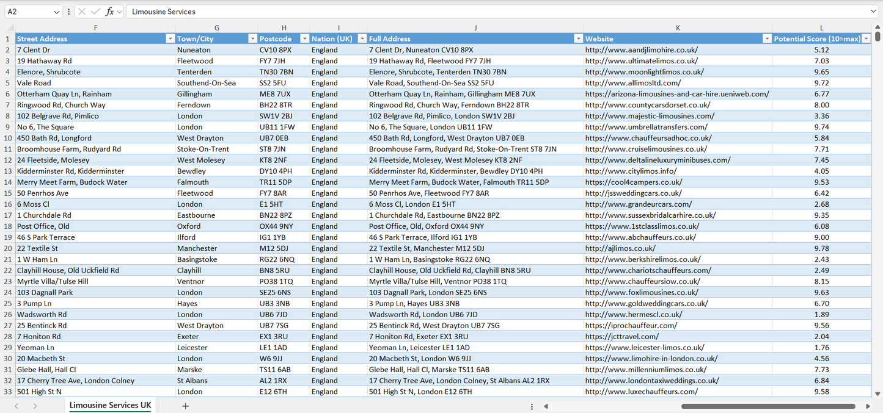
Task: Click the Cancel X icon in formula bar
Action: (x=82, y=12)
